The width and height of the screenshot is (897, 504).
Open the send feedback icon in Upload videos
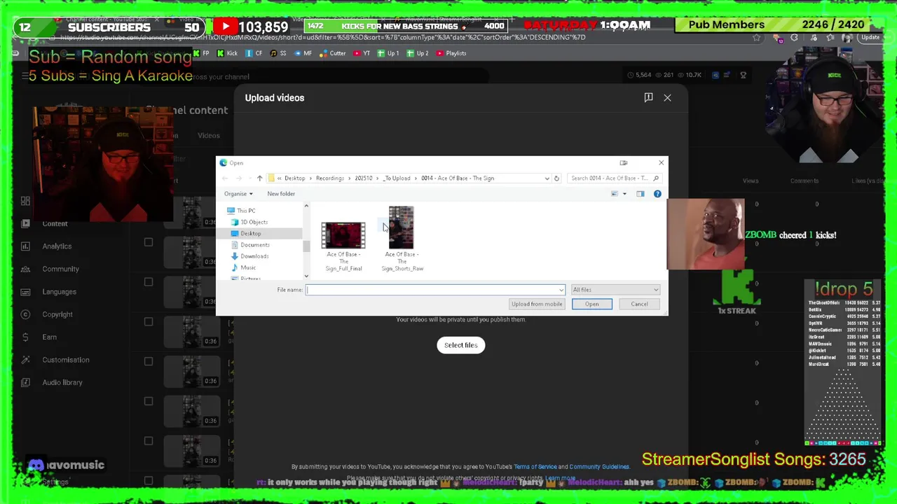tap(648, 97)
